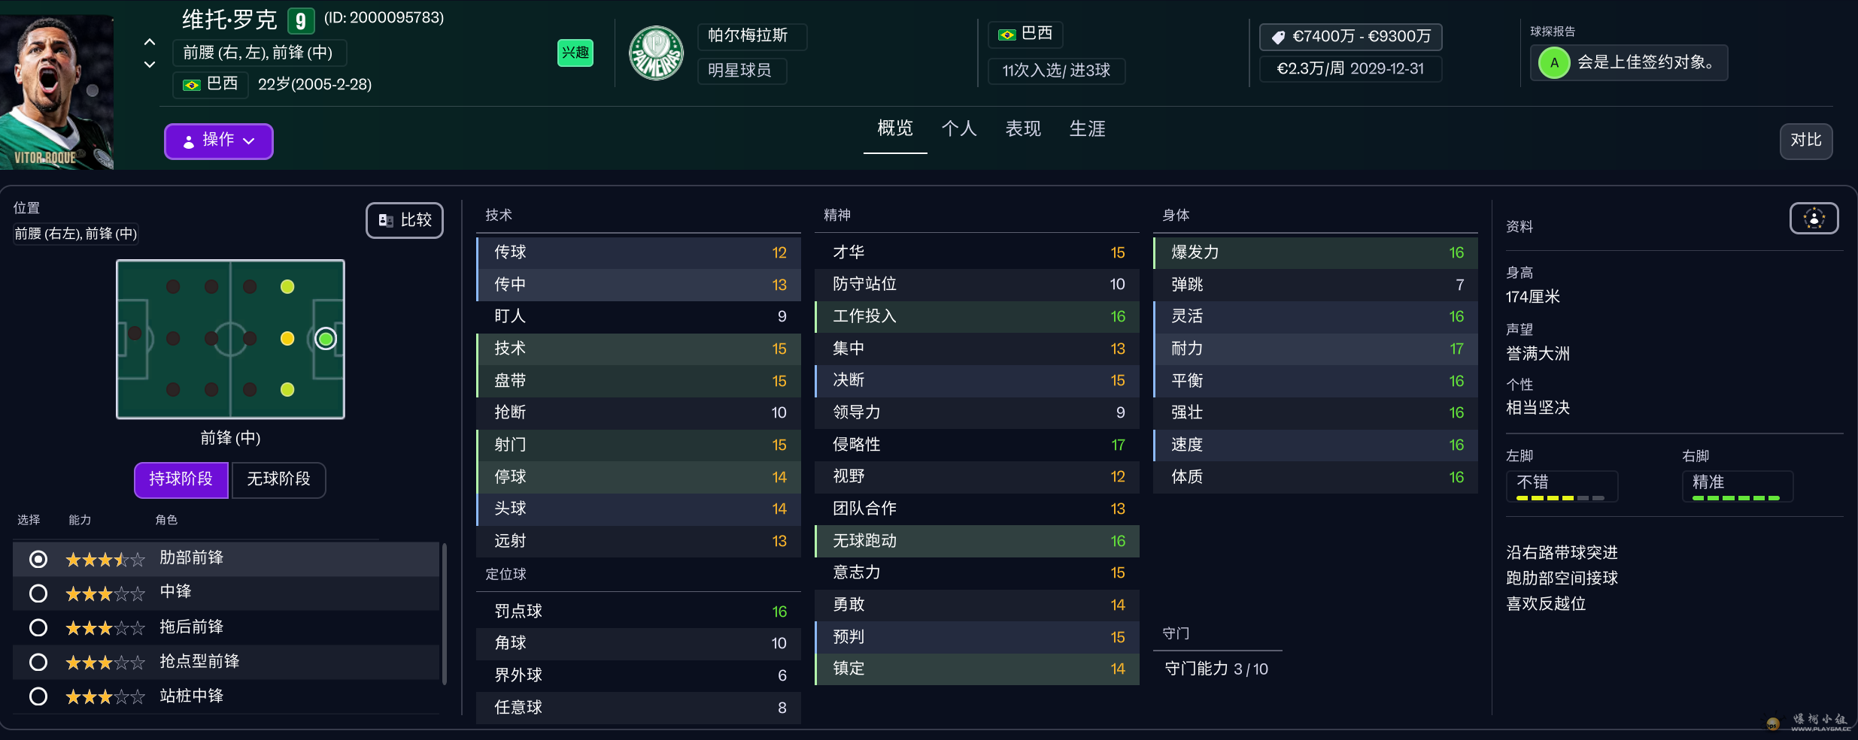The height and width of the screenshot is (740, 1858).
Task: Click the green number 9 squad badge
Action: pos(300,20)
